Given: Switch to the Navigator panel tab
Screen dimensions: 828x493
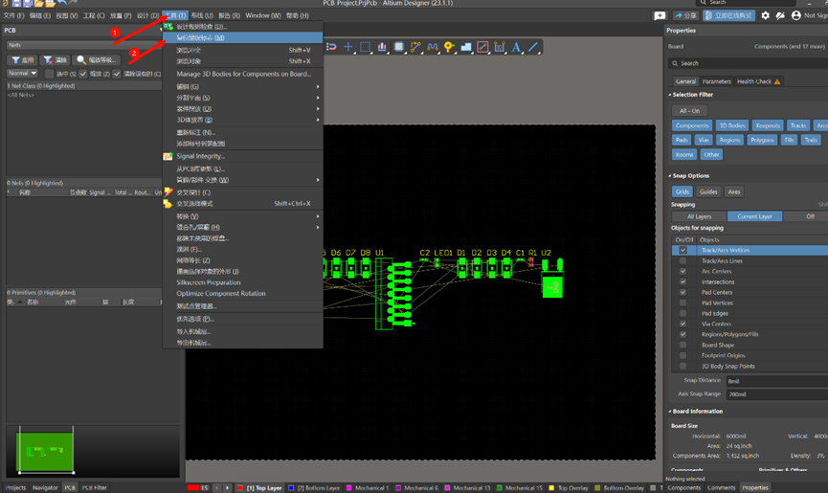Looking at the screenshot, I should (45, 487).
